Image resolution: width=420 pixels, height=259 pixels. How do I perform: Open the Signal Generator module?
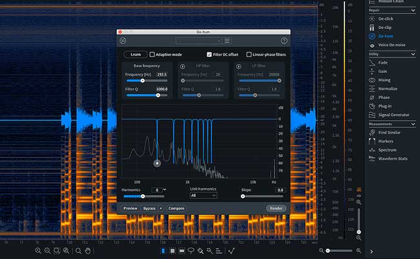point(393,115)
